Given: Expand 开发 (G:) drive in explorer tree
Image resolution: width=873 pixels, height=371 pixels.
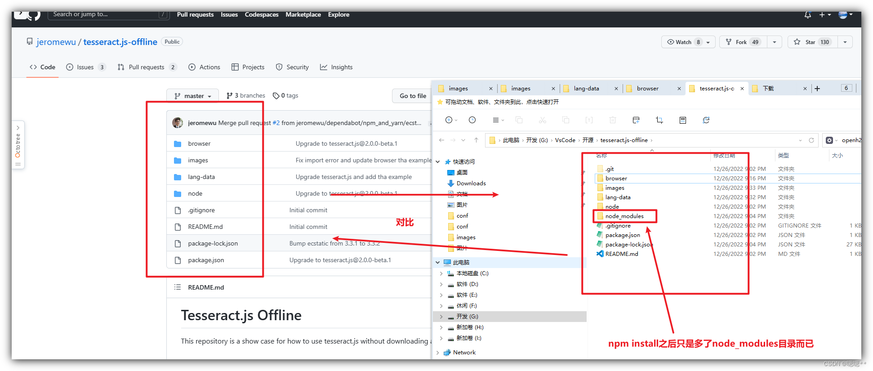Looking at the screenshot, I should 441,317.
